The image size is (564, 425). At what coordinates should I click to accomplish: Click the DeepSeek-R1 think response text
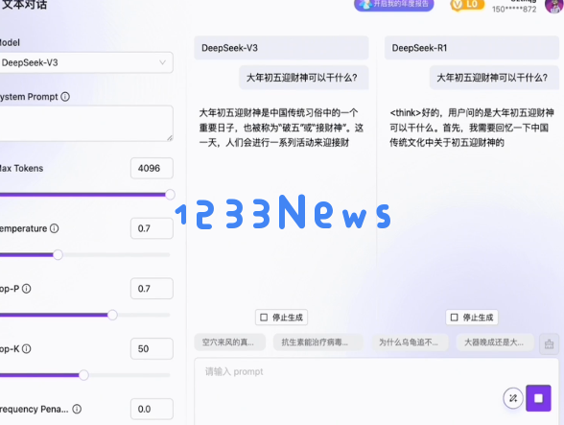472,128
